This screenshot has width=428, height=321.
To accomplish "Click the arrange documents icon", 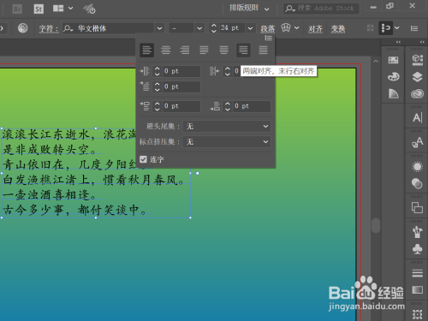I will click(x=58, y=9).
